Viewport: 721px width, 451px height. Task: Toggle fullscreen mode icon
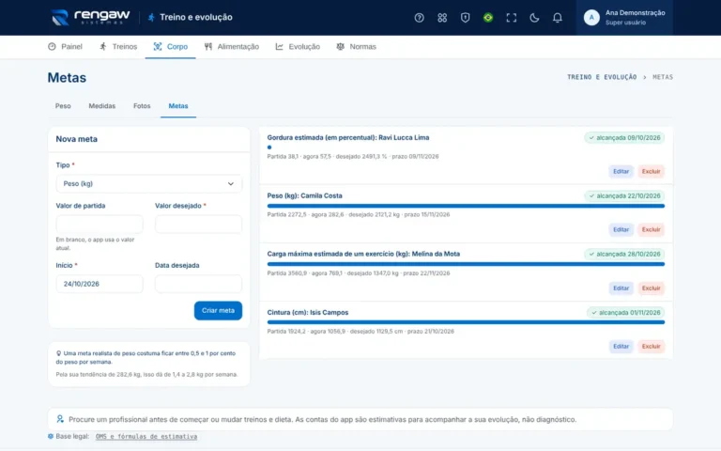click(512, 18)
